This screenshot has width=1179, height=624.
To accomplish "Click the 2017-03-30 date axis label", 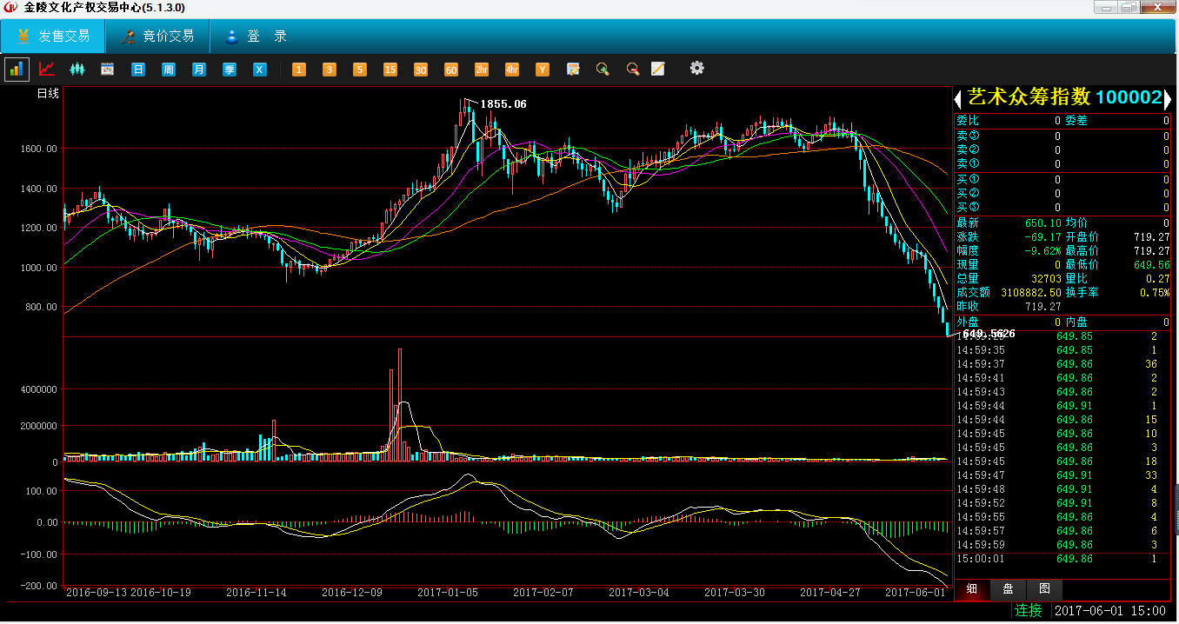I will pos(735,593).
